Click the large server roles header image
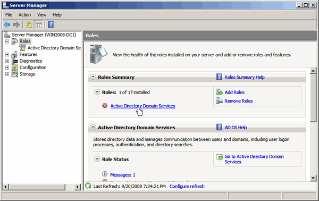Viewport: 319px width, 201px height. pyautogui.click(x=98, y=54)
